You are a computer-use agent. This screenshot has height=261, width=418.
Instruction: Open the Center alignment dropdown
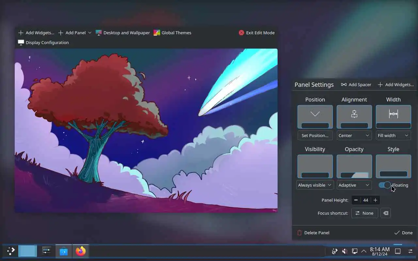[x=354, y=135]
